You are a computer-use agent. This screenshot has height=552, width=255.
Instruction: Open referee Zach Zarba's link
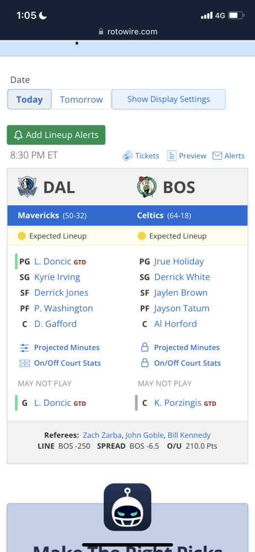click(103, 435)
